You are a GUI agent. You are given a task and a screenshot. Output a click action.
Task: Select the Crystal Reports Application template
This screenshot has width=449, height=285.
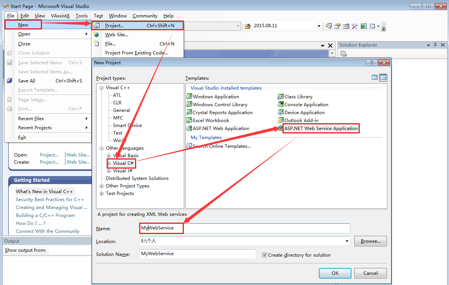pyautogui.click(x=220, y=113)
